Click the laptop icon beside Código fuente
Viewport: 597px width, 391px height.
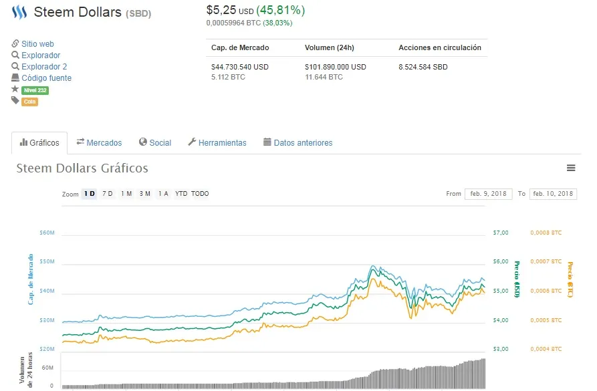click(x=15, y=78)
